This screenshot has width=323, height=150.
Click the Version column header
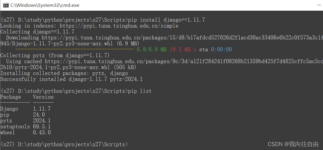(x=43, y=97)
